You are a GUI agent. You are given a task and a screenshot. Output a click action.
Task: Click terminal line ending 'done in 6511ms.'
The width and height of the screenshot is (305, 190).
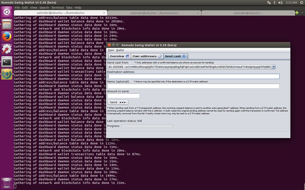pos(66,18)
